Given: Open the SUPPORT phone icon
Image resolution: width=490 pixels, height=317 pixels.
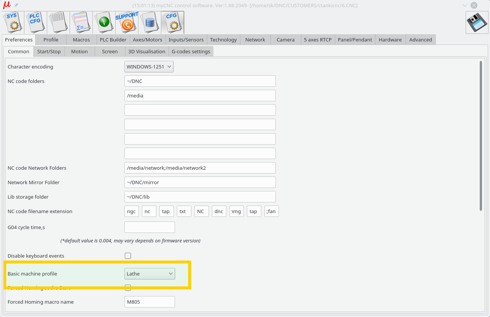Looking at the screenshot, I should 127,22.
